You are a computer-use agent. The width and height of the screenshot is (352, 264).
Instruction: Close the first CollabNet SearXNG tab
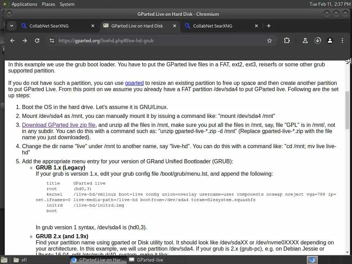tap(93, 26)
